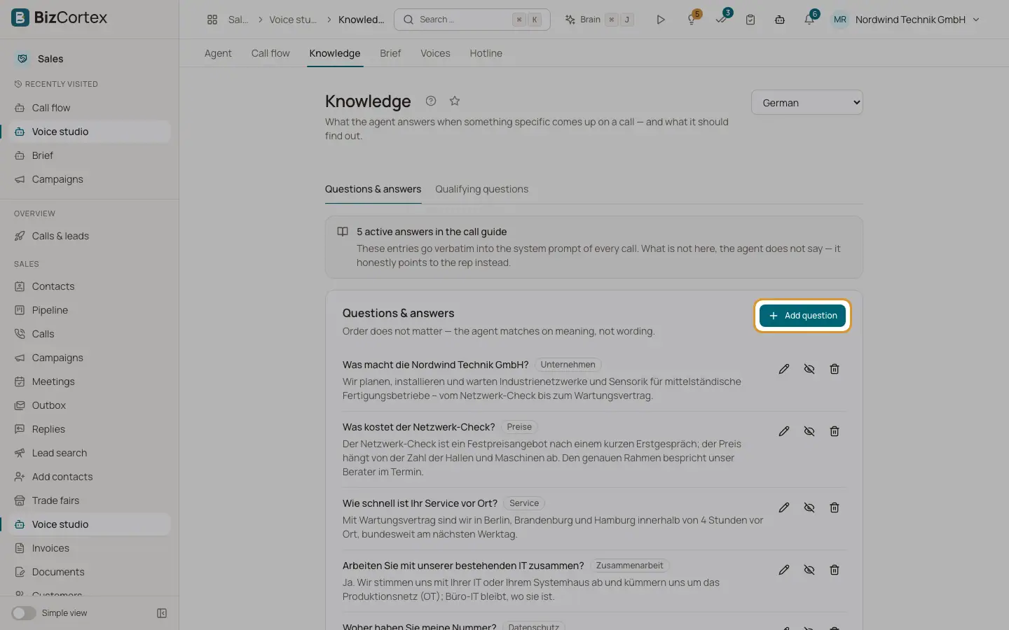Open the Qualifying questions tab
Screen dimensions: 1009x630
[482, 189]
